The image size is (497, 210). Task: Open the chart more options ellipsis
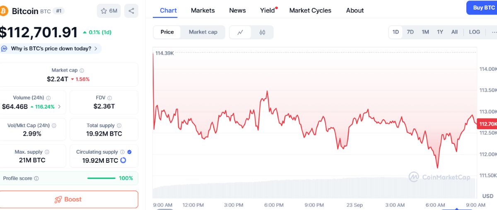[494, 32]
